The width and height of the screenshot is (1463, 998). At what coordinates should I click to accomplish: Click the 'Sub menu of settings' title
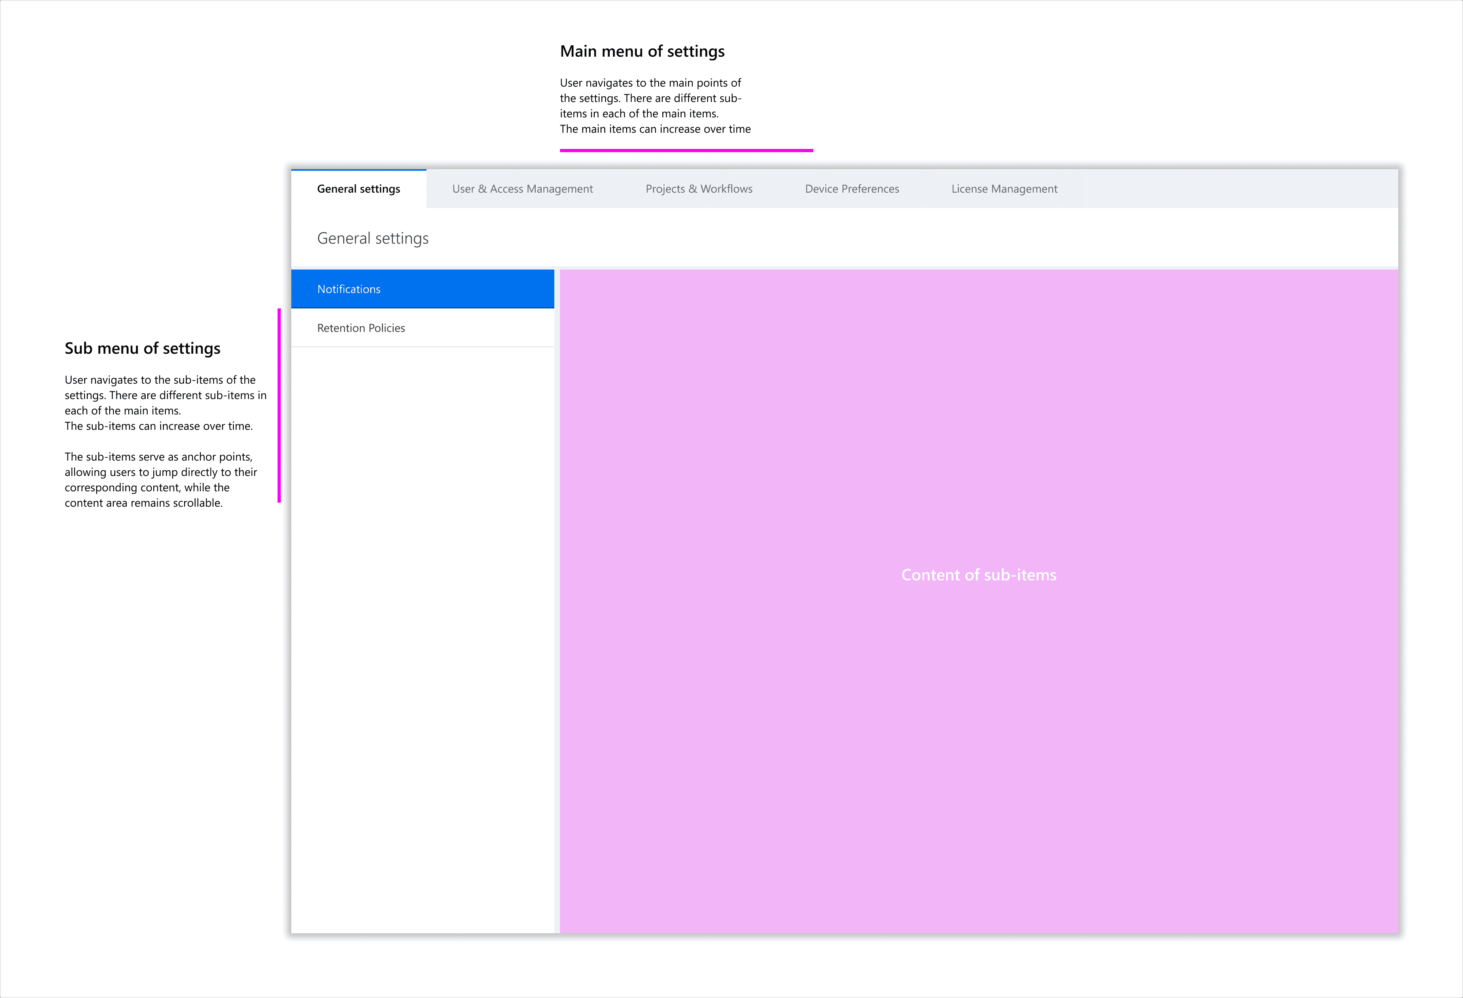point(142,348)
